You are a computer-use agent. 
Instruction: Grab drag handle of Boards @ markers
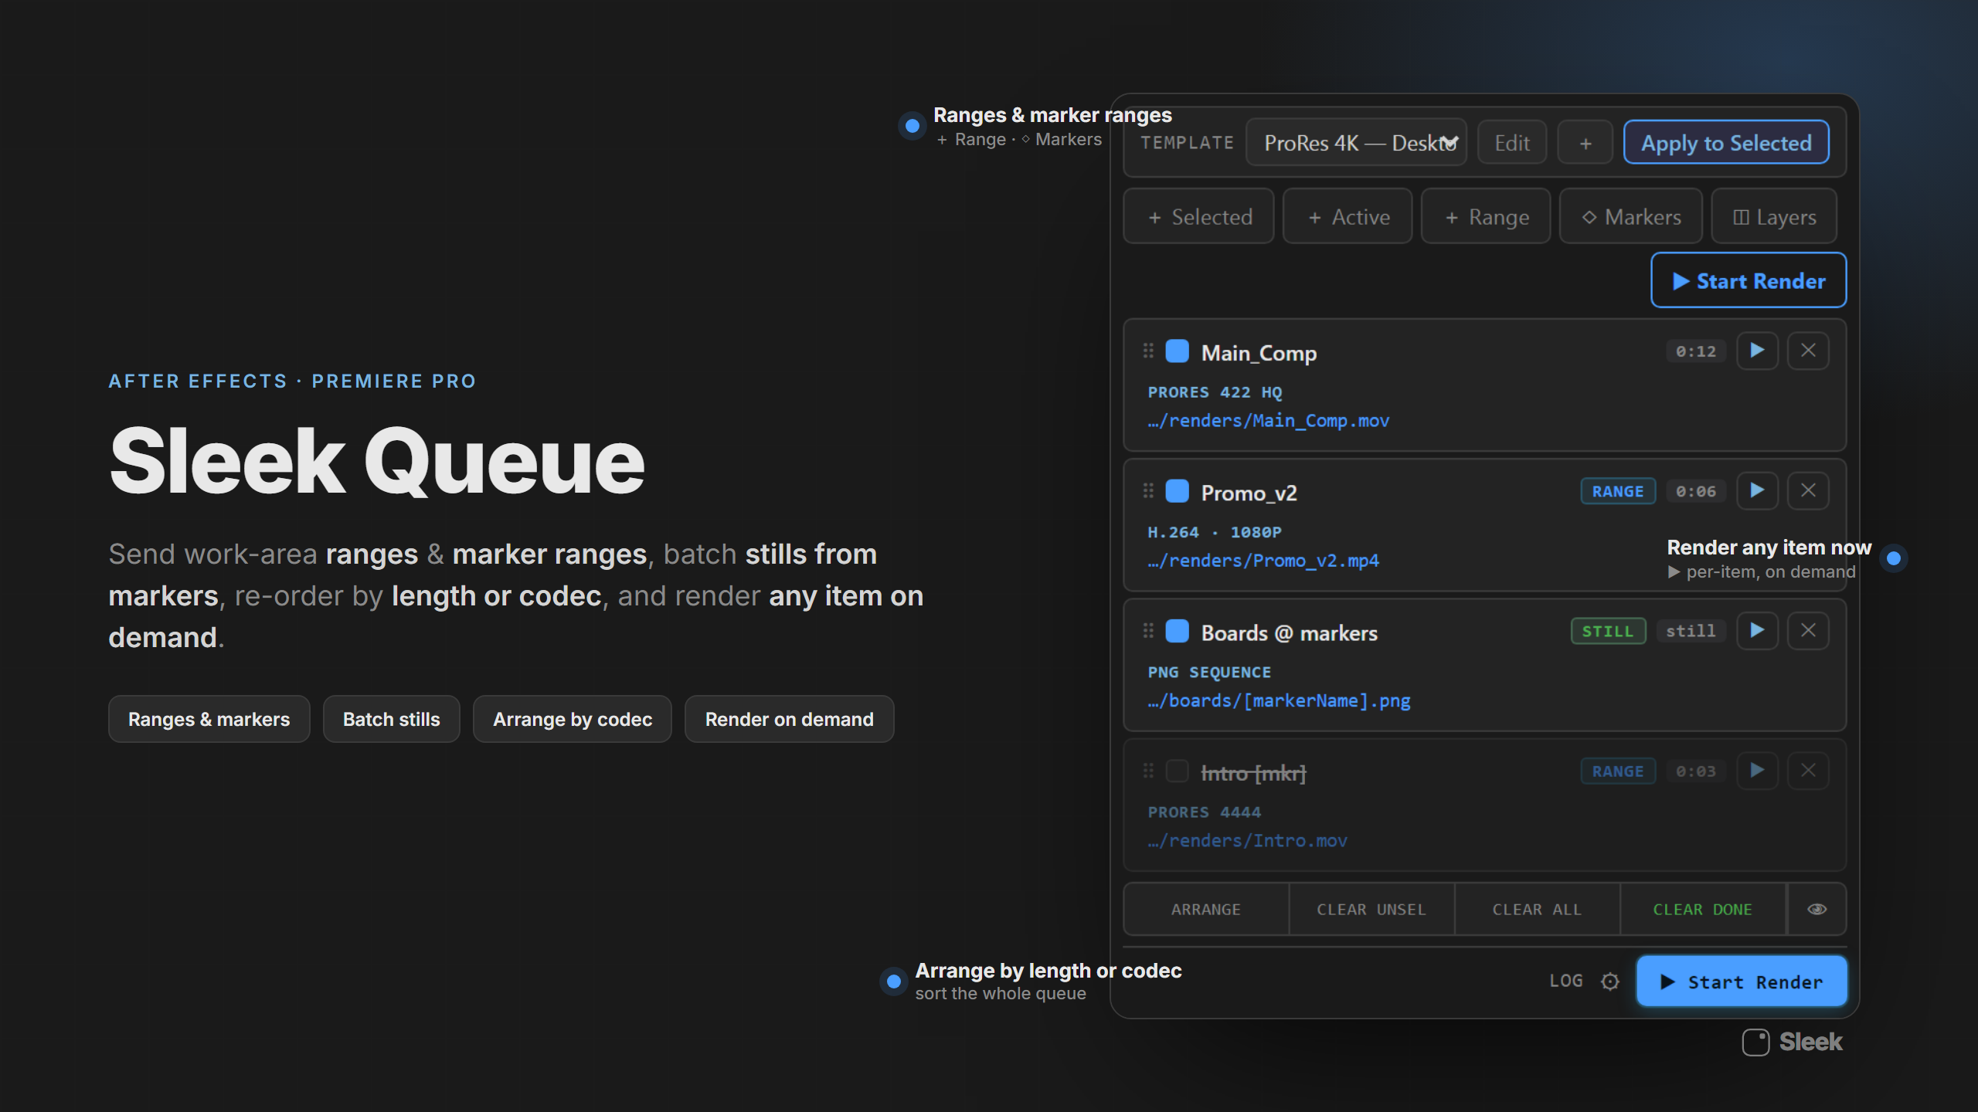point(1148,631)
